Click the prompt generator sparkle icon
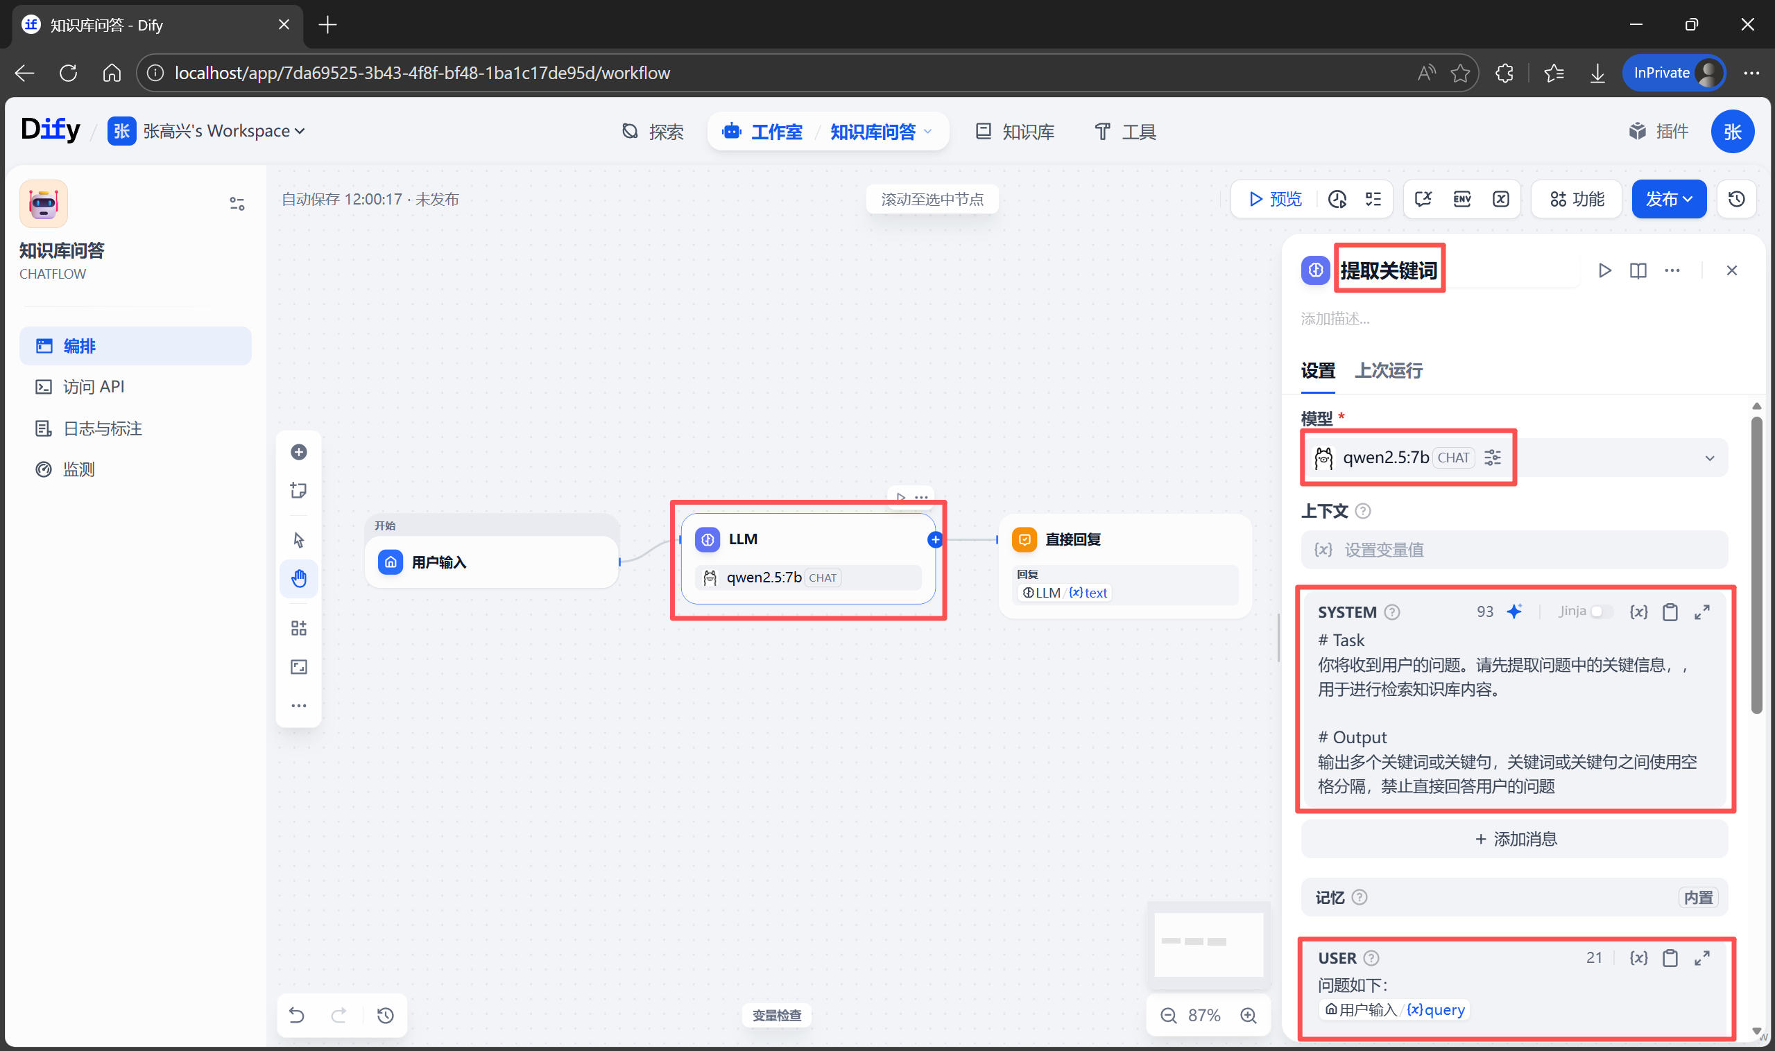Screen dimensions: 1775x1051 [x=1514, y=611]
